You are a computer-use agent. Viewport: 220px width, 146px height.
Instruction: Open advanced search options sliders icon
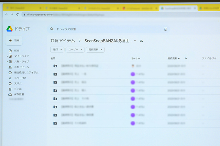click(x=165, y=29)
